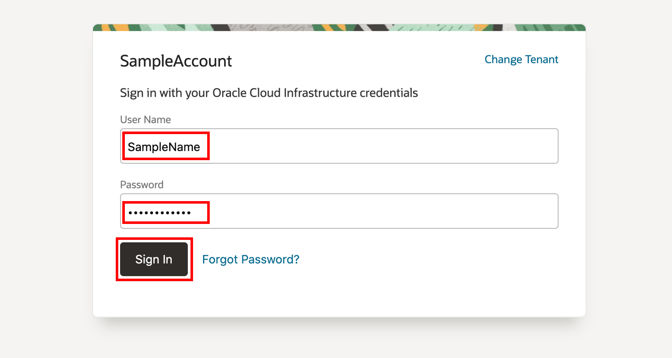
Task: Select the SampleAccount tenant heading
Action: pos(176,61)
